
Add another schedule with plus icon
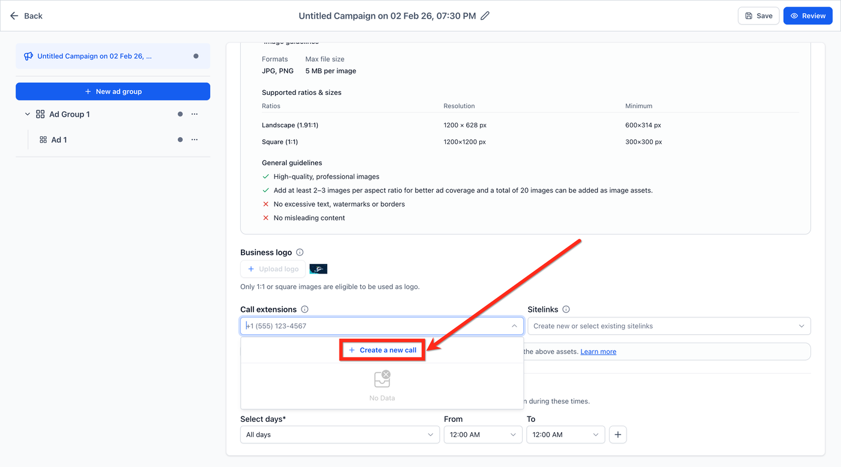[x=618, y=435]
